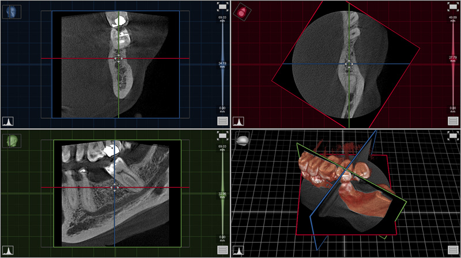The width and height of the screenshot is (461, 258).
Task: Click the crosshair center in the green view
Action: pos(114,187)
